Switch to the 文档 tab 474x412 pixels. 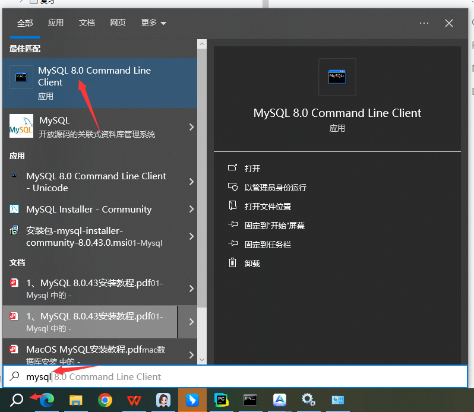(x=87, y=23)
